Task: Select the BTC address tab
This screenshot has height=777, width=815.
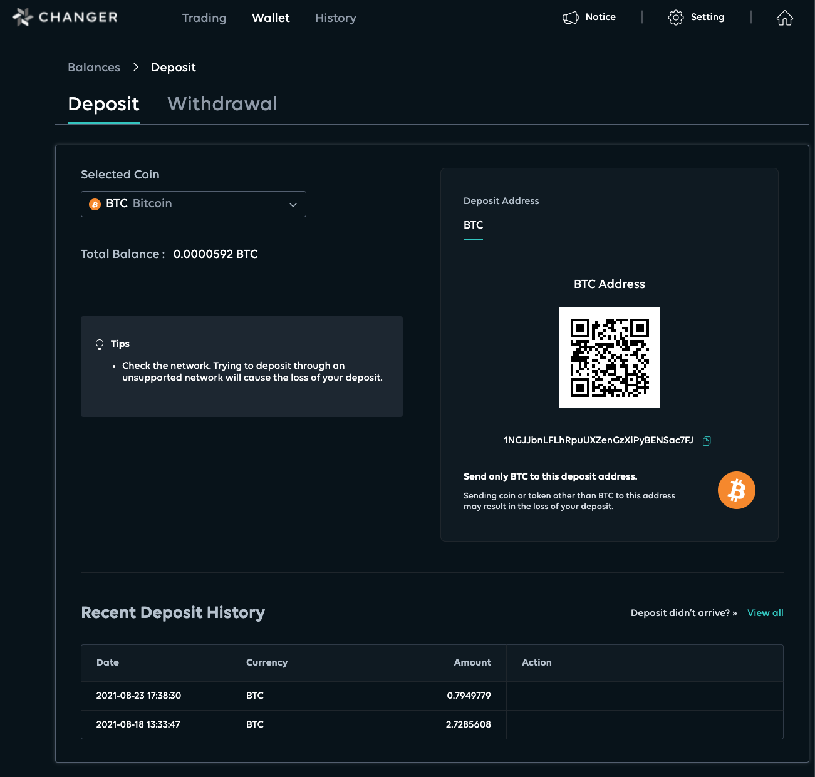Action: [473, 225]
